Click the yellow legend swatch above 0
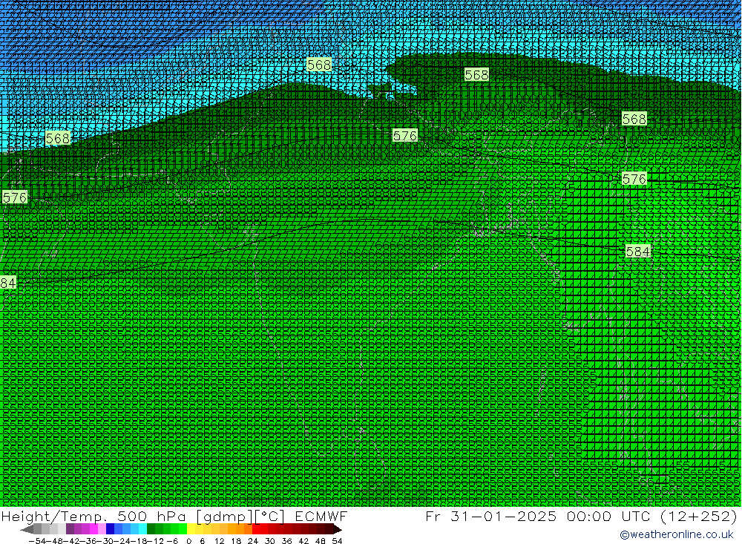 (191, 529)
